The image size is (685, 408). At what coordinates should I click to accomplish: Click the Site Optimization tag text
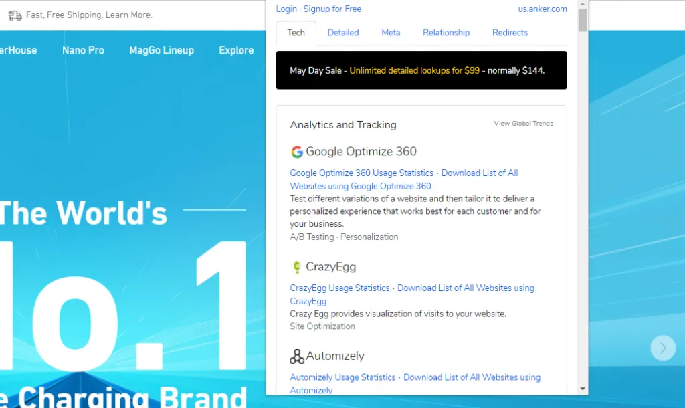tap(322, 327)
